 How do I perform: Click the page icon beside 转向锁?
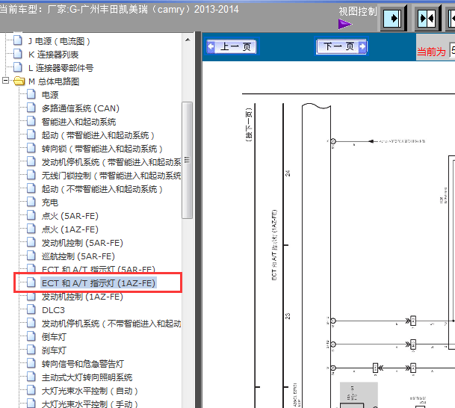pyautogui.click(x=31, y=148)
